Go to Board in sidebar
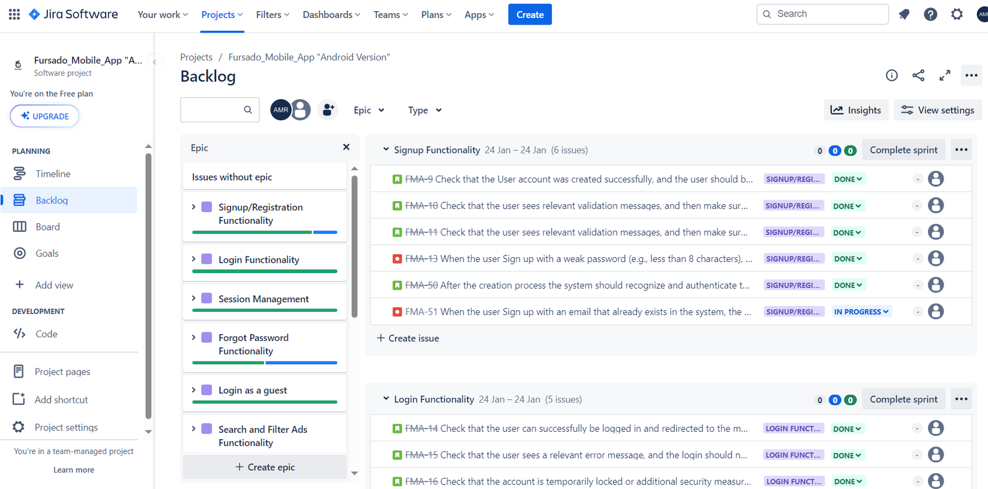The height and width of the screenshot is (489, 988). click(48, 227)
